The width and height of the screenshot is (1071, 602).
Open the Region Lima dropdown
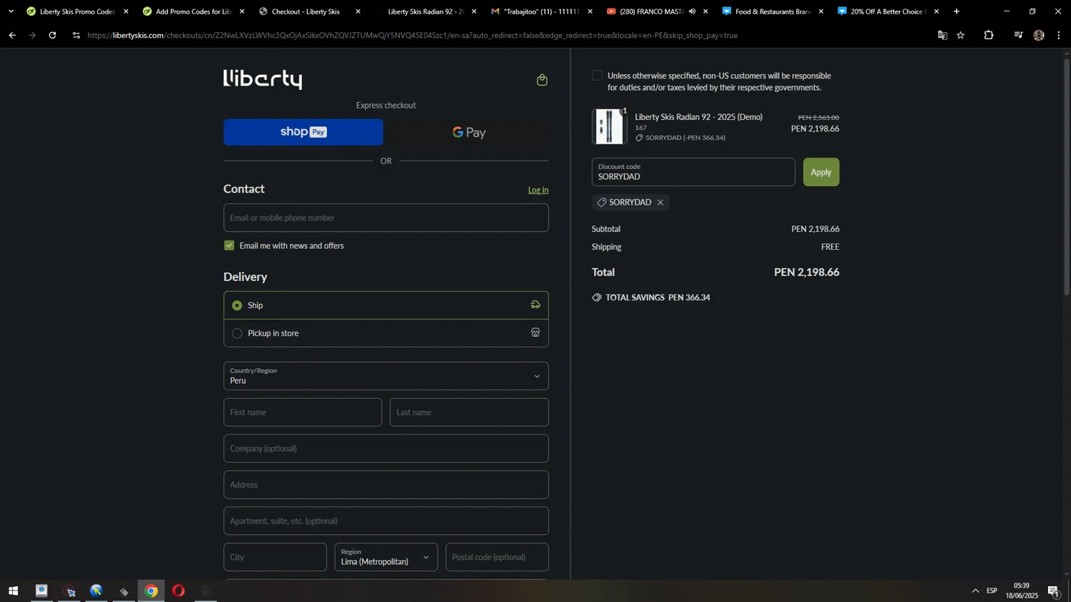point(386,557)
